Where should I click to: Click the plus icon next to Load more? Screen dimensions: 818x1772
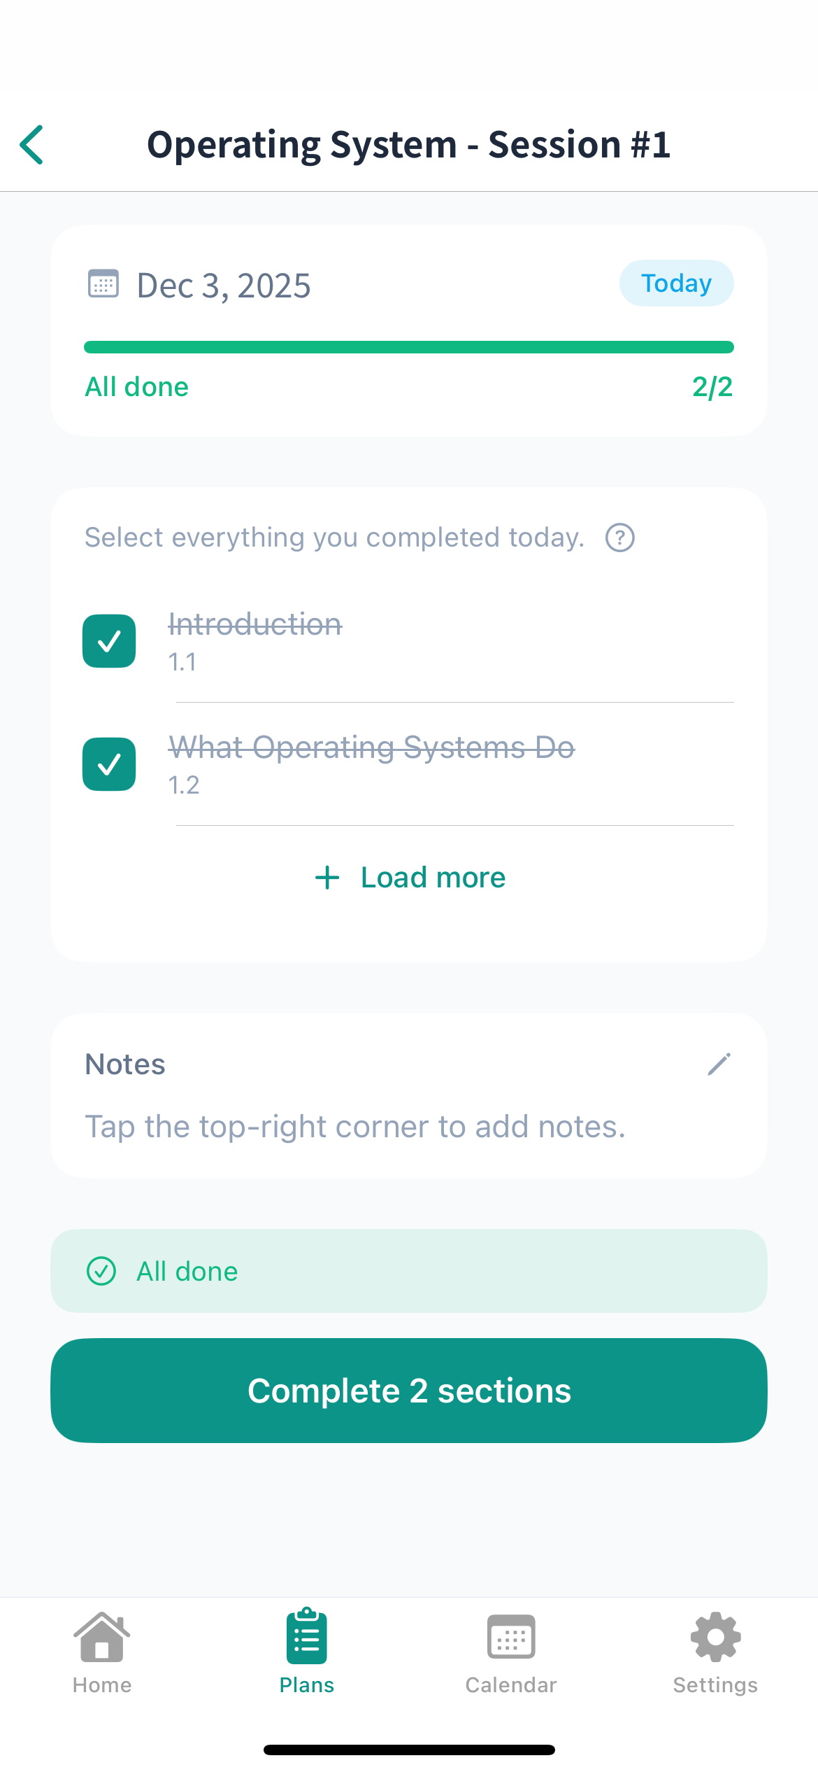327,878
